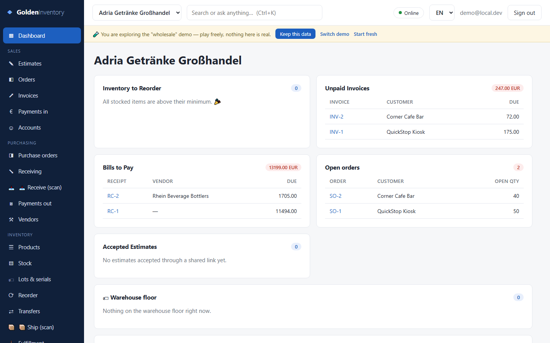
Task: Click the Purchase orders icon
Action: pos(11,155)
